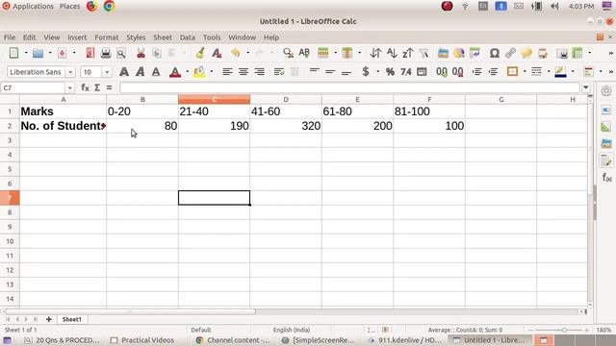Toggle italic formatting
The width and height of the screenshot is (616, 346).
tap(140, 72)
